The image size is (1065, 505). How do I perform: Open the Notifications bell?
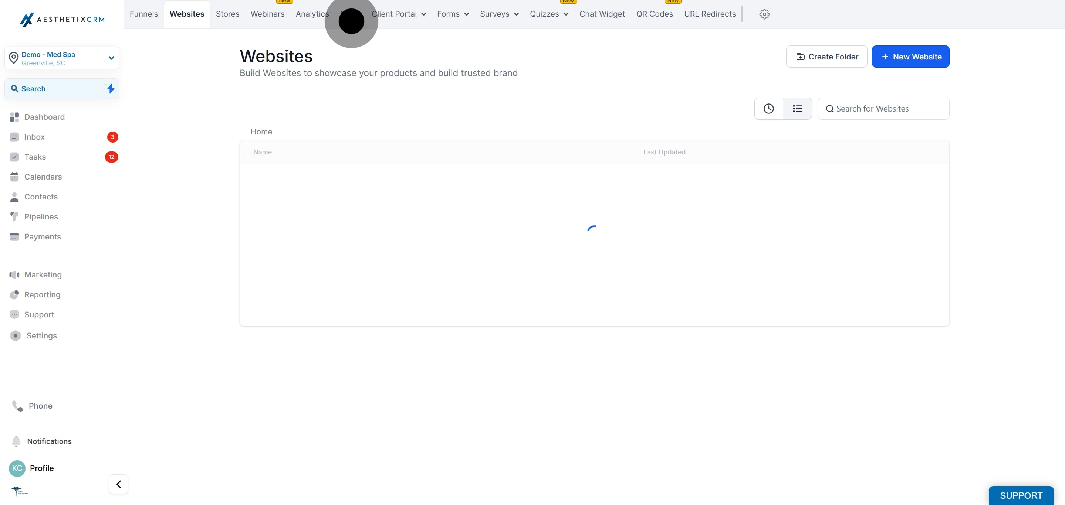16,441
